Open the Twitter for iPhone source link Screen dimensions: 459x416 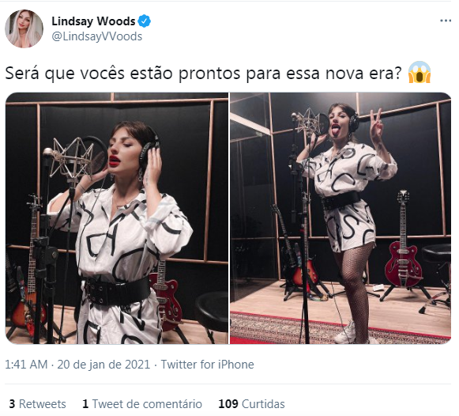click(x=207, y=365)
